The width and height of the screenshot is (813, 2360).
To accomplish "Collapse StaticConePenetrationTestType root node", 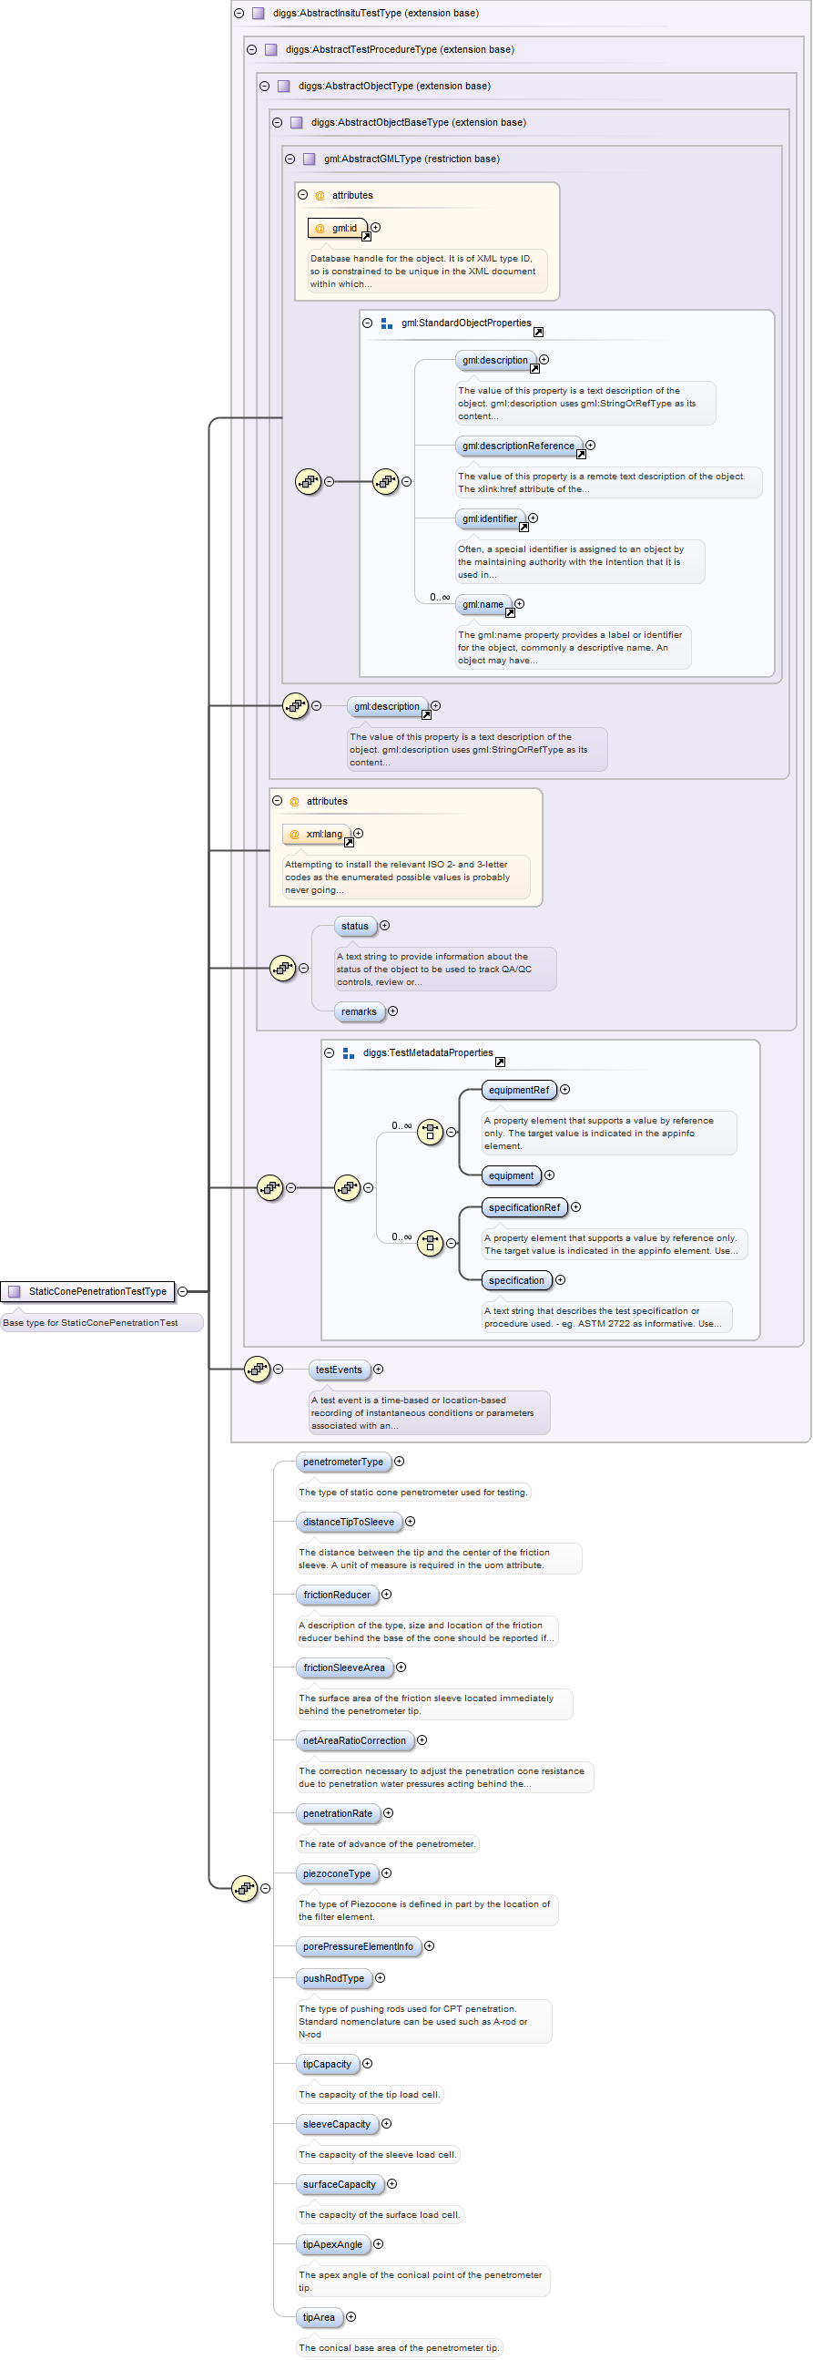I will click(x=182, y=1291).
